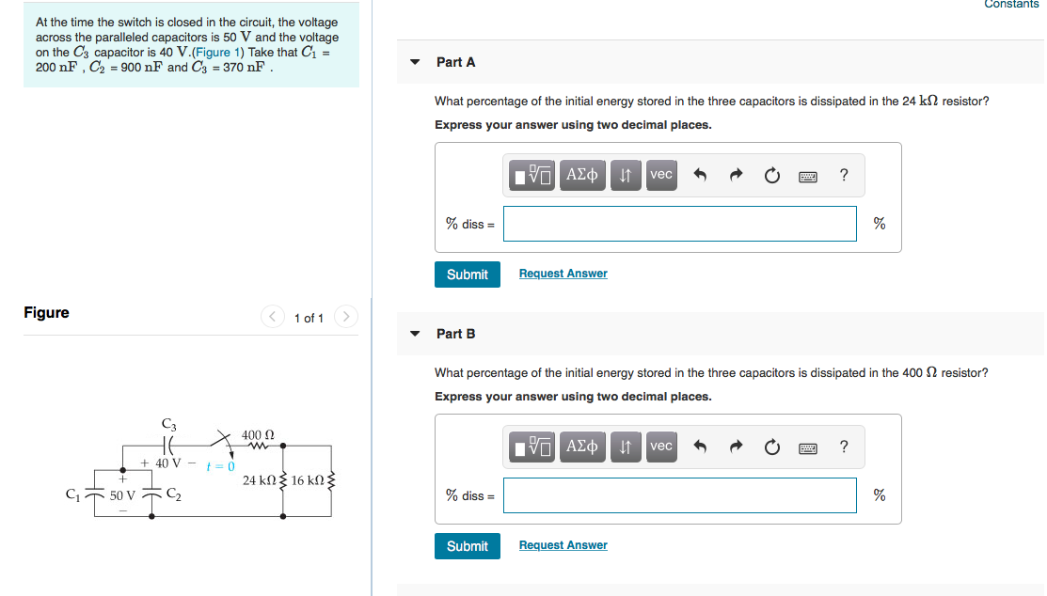
Task: Click the undo arrow in Part A toolbar
Action: point(702,175)
